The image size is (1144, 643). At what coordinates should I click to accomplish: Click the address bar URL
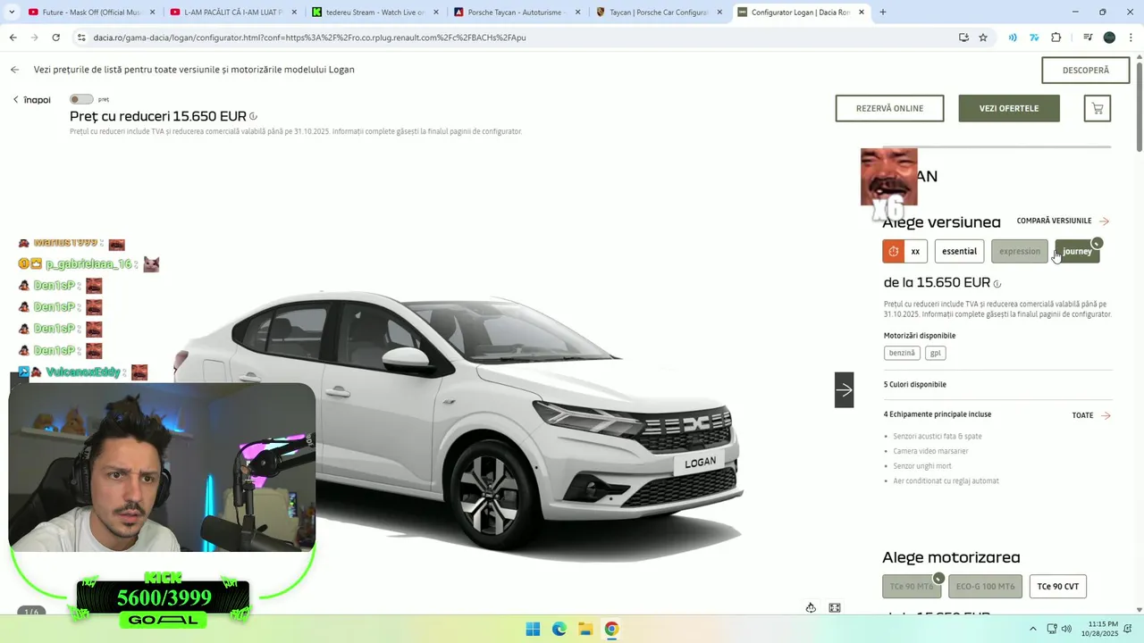pyautogui.click(x=309, y=38)
